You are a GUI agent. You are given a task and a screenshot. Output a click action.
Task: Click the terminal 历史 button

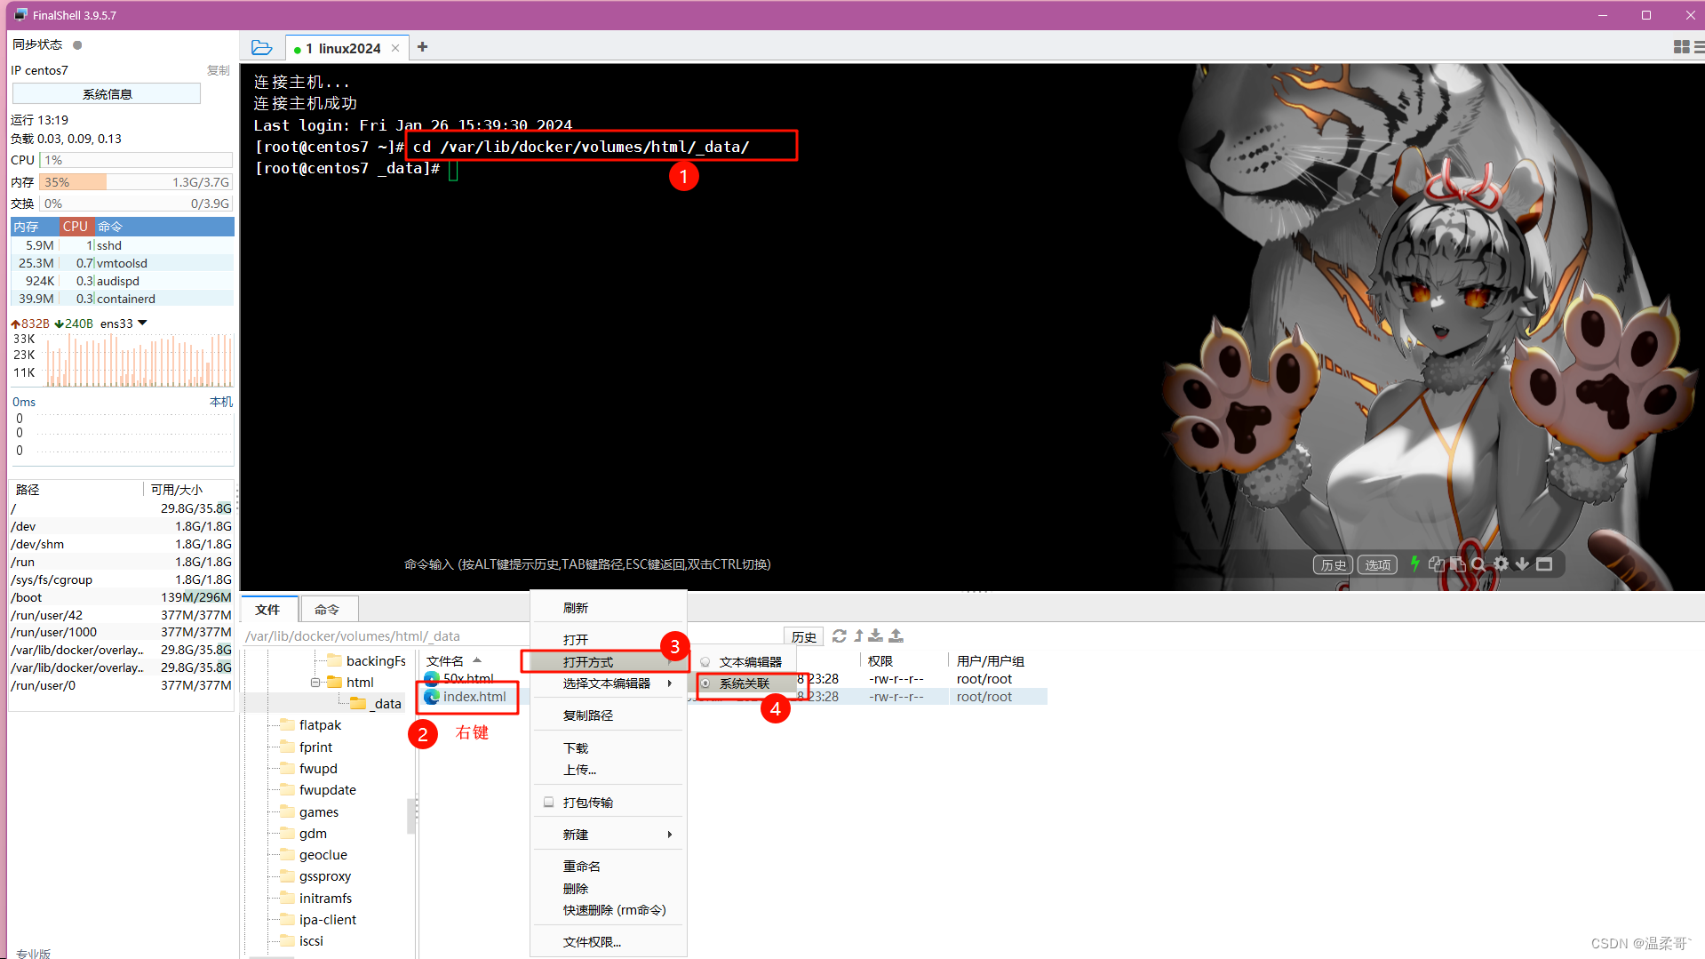pyautogui.click(x=1333, y=564)
